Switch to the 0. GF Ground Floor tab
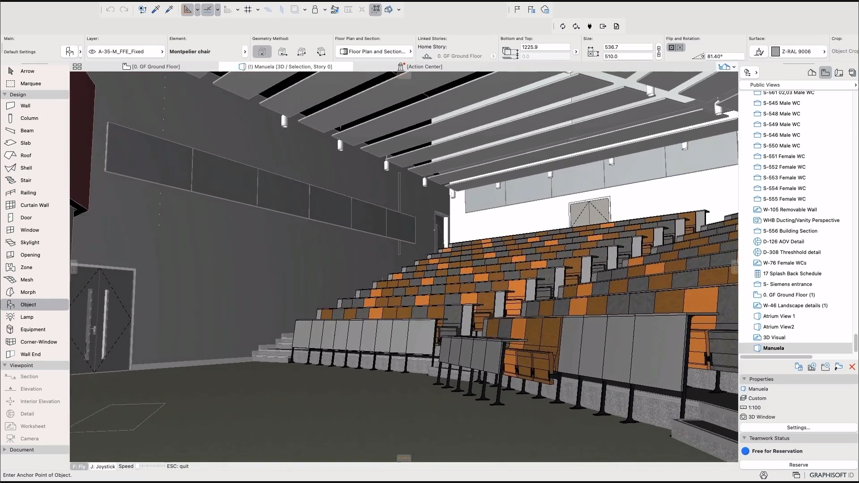 click(151, 67)
